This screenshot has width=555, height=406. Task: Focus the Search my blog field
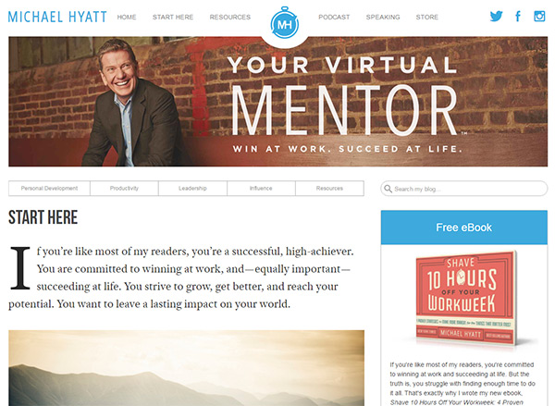(464, 189)
